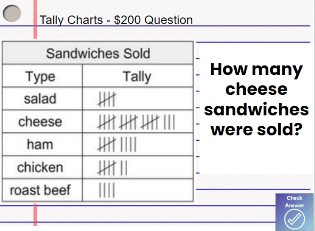Screen dimensions: 315x231
Task: Select the roast beef row label
Action: (40, 190)
